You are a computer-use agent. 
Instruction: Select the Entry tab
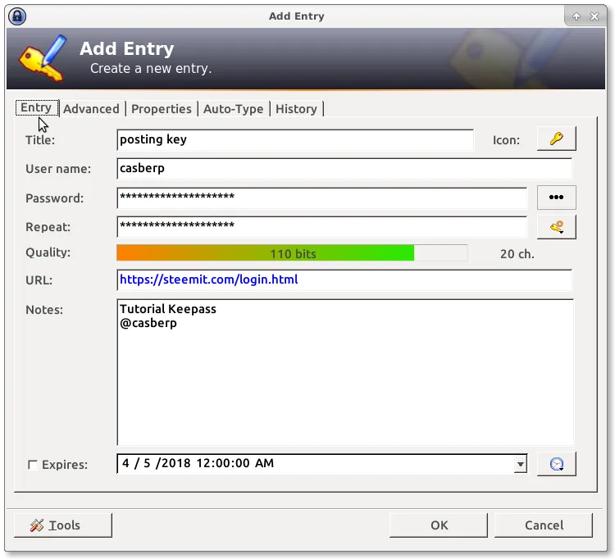tap(36, 108)
